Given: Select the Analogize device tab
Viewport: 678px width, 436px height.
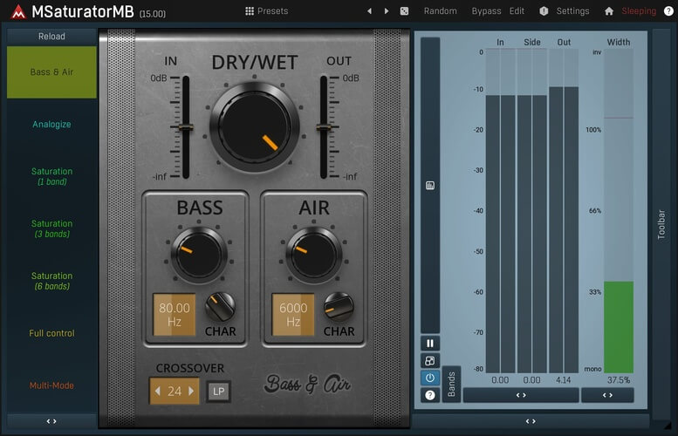Looking at the screenshot, I should 51,125.
